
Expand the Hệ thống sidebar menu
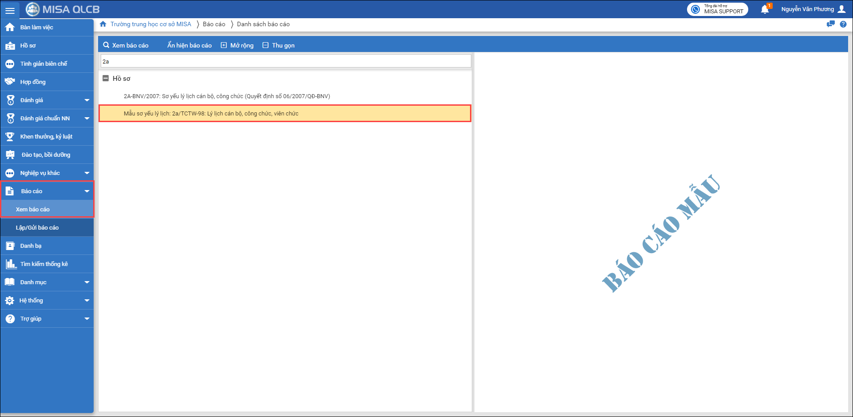point(87,301)
